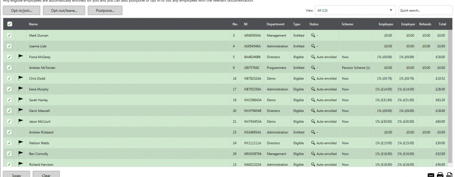Click the name Jason McCourt

(x=39, y=121)
